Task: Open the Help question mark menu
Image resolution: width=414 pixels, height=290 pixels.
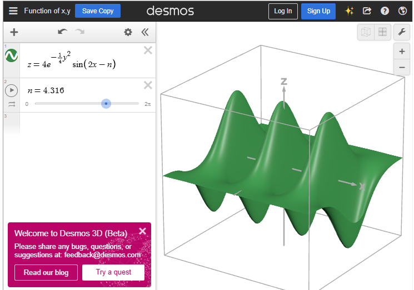Action: pyautogui.click(x=385, y=11)
